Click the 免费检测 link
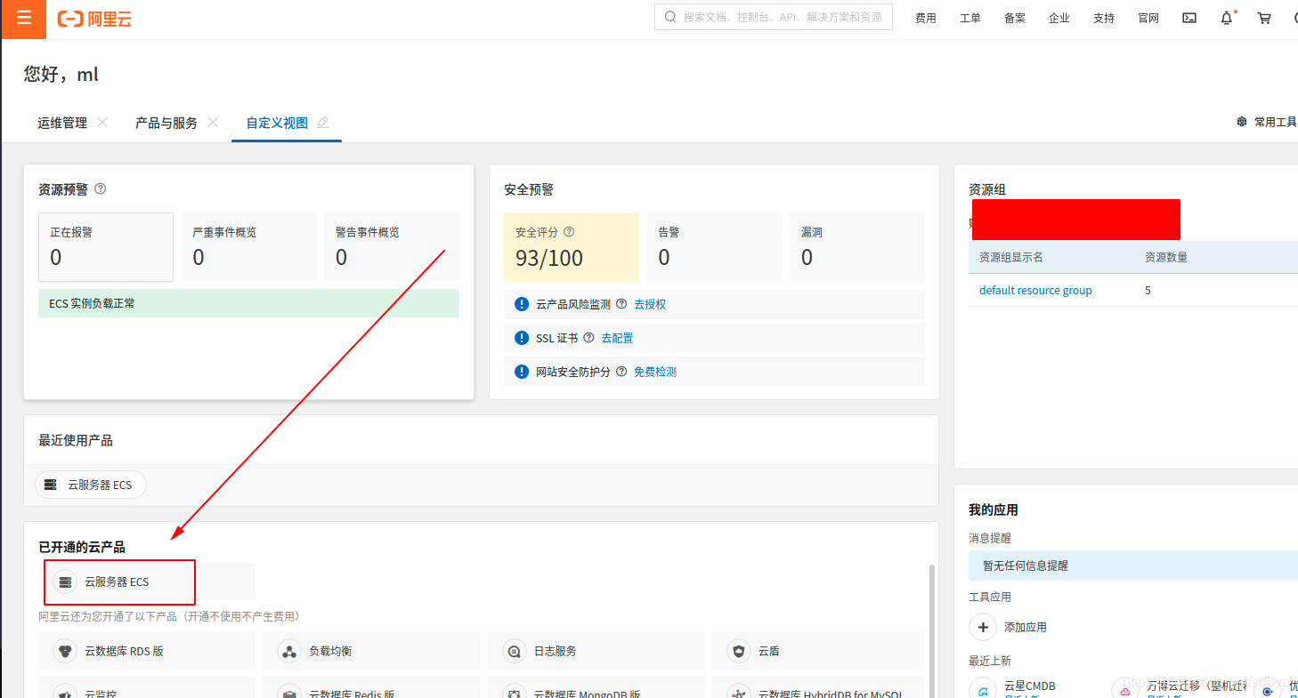This screenshot has width=1298, height=698. point(655,372)
